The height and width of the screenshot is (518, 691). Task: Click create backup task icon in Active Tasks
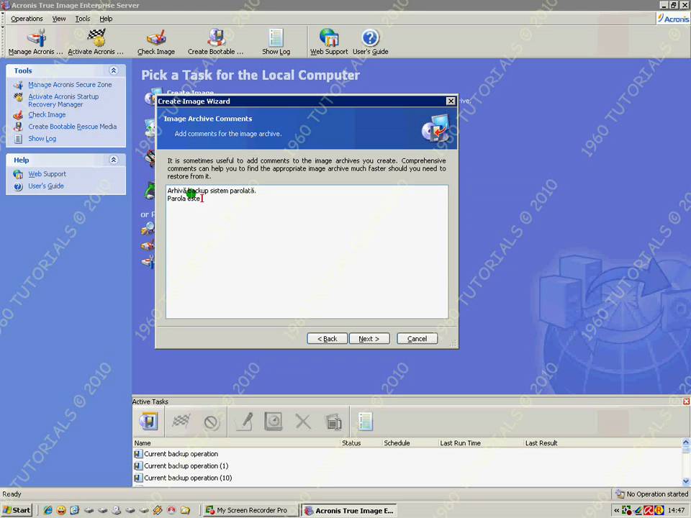[148, 422]
